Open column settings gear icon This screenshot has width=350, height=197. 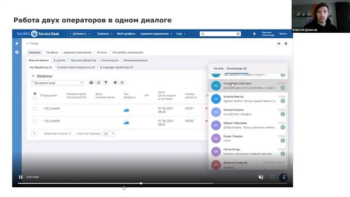tap(35, 94)
